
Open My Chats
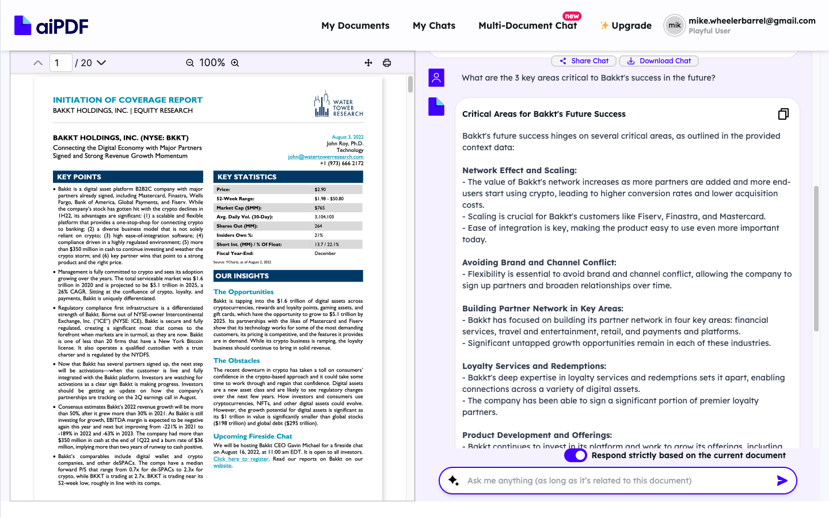(433, 25)
